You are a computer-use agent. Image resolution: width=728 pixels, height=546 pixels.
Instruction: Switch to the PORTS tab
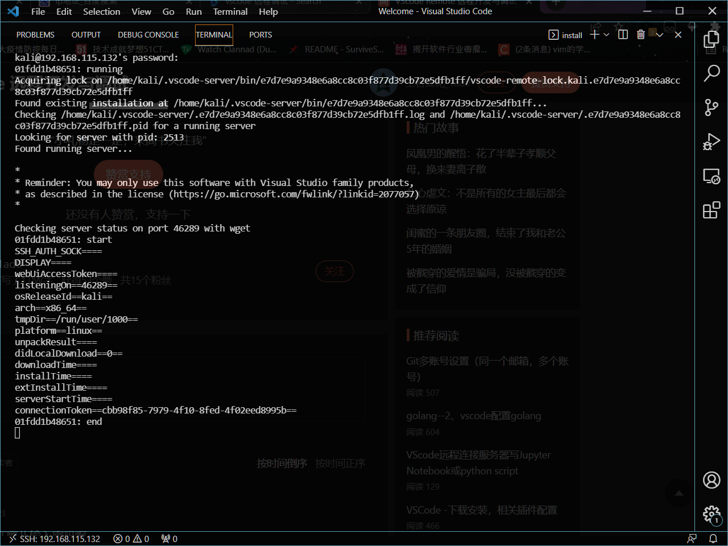(x=260, y=35)
